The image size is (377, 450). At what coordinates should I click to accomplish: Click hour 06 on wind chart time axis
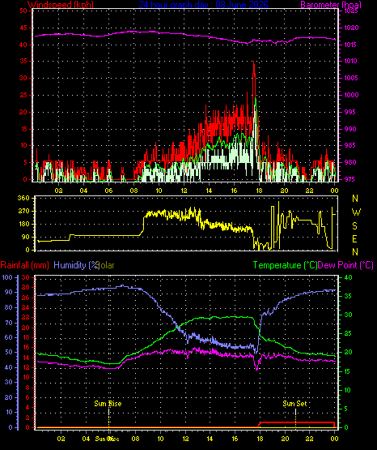[108, 191]
